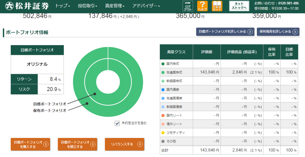The height and width of the screenshot is (157, 305).
Task: Click the オリジナル portfolio name
Action: 37,64
